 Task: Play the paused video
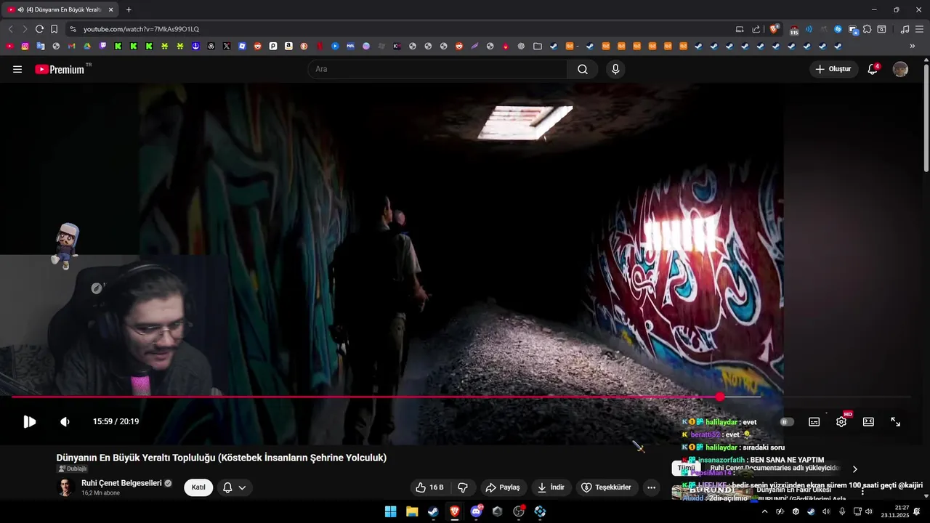(29, 421)
